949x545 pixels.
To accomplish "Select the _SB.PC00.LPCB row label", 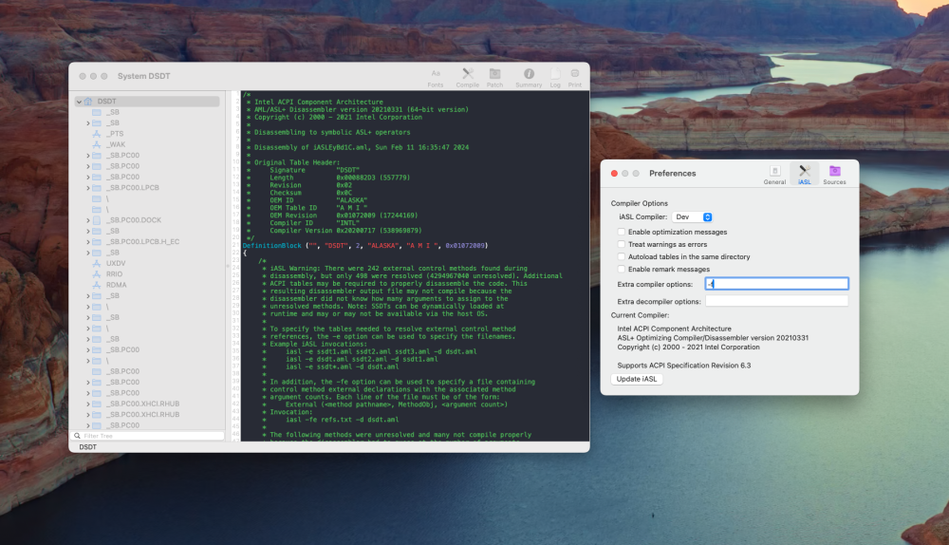I will coord(133,188).
